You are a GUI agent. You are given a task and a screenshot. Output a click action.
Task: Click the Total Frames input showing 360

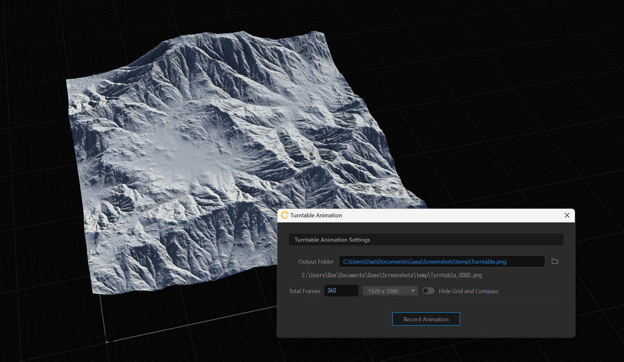point(341,290)
